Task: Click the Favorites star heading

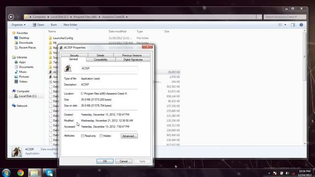Action: click(20, 33)
